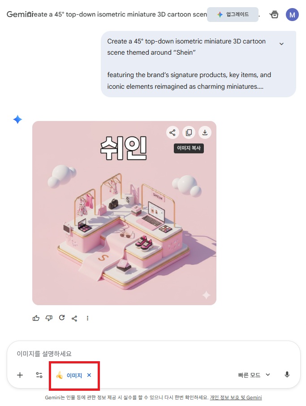Share the response below the image

[x=74, y=318]
